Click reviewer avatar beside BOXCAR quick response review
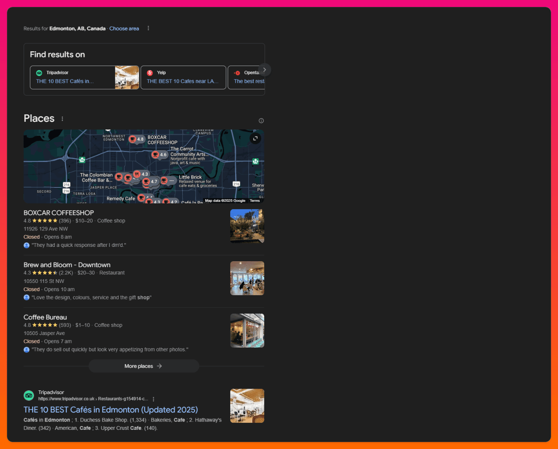The height and width of the screenshot is (449, 558). [27, 245]
